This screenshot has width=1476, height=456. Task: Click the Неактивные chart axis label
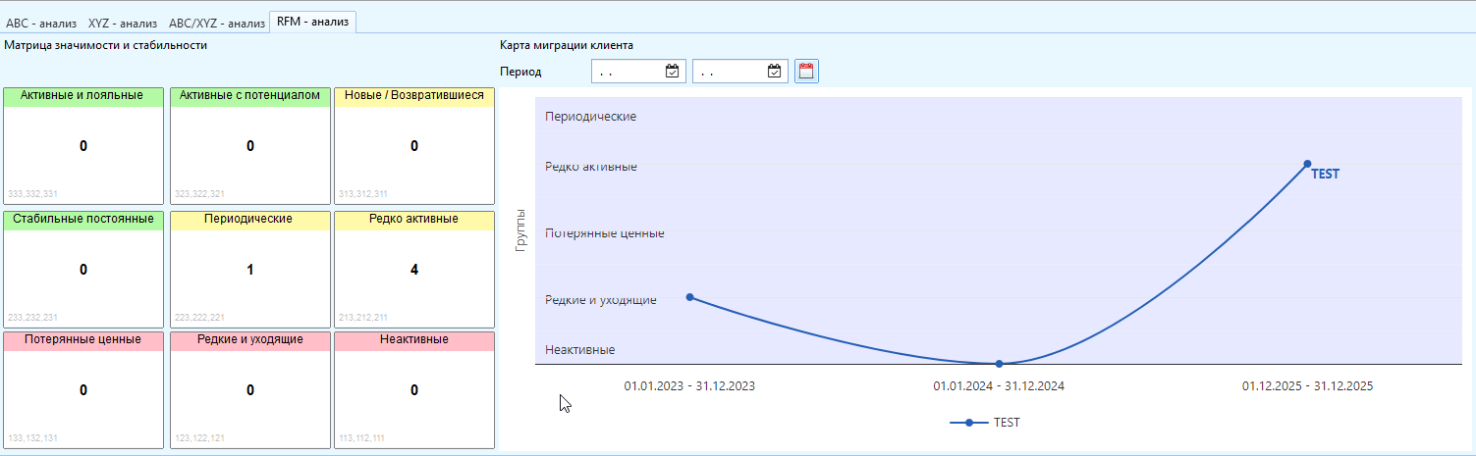(x=580, y=350)
